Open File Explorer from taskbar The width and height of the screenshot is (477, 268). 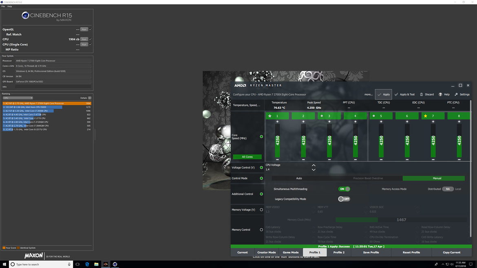click(x=96, y=264)
